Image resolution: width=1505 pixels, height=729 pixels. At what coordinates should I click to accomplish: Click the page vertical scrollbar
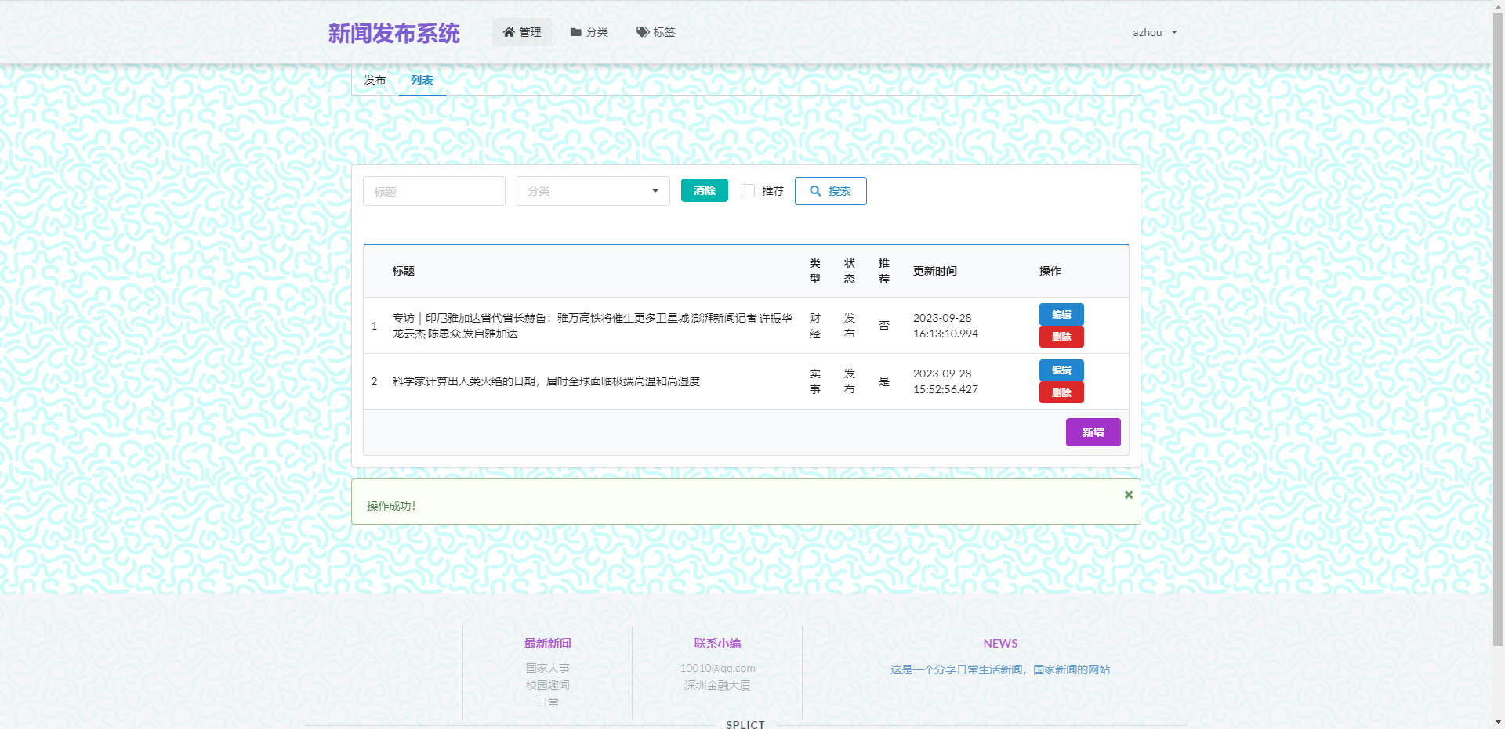tap(1499, 313)
